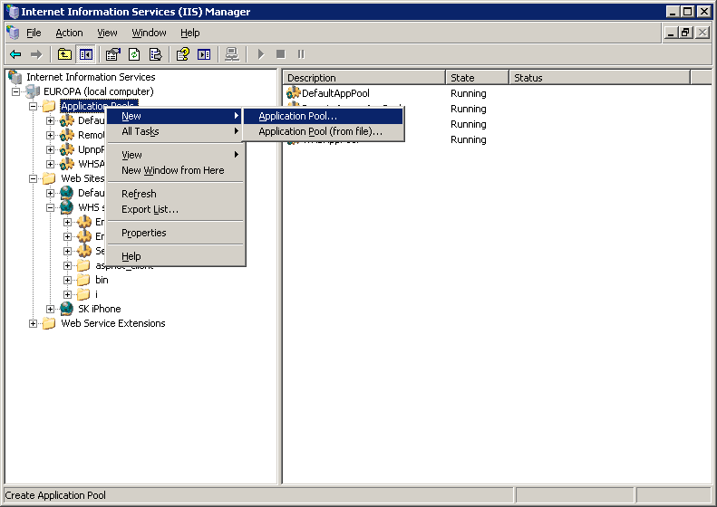717x507 pixels.
Task: Select the New item in context menu
Action: pyautogui.click(x=175, y=116)
